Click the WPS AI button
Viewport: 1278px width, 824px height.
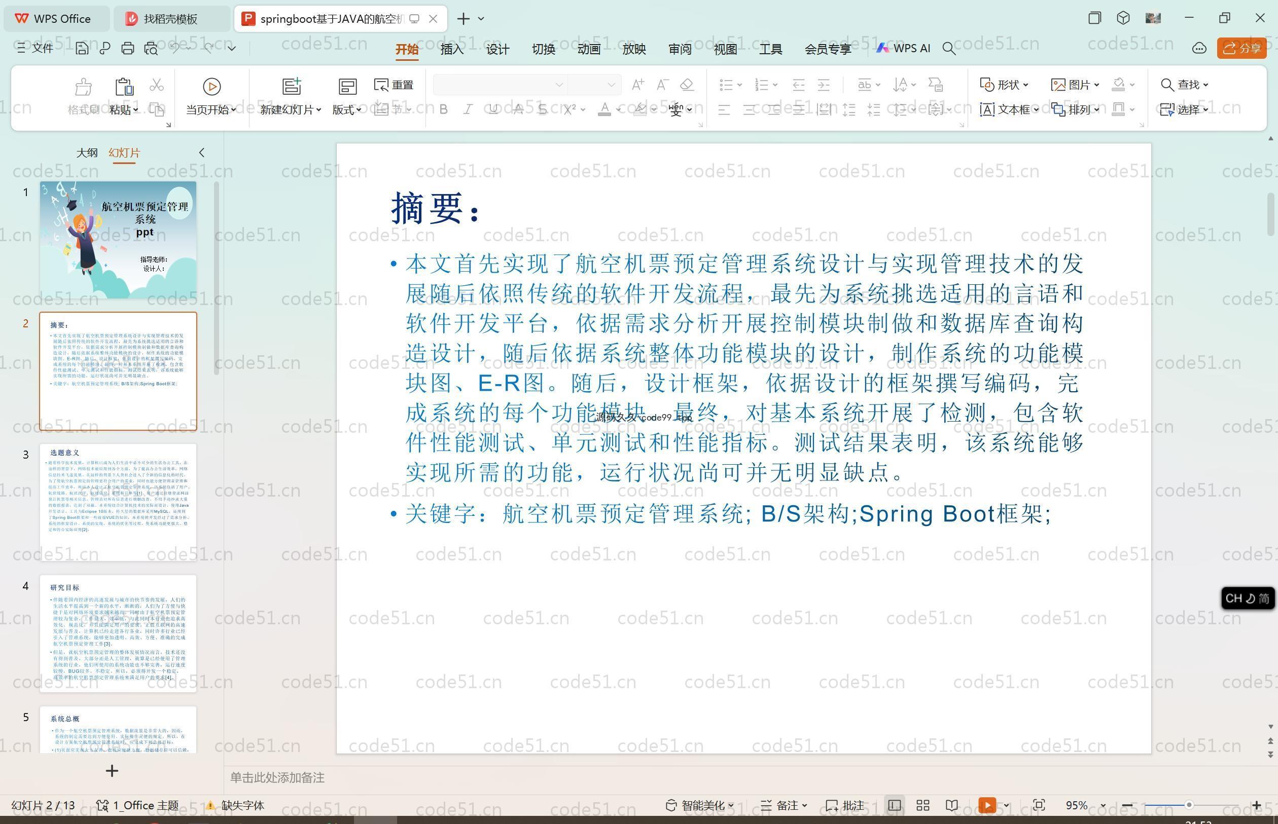tap(903, 48)
